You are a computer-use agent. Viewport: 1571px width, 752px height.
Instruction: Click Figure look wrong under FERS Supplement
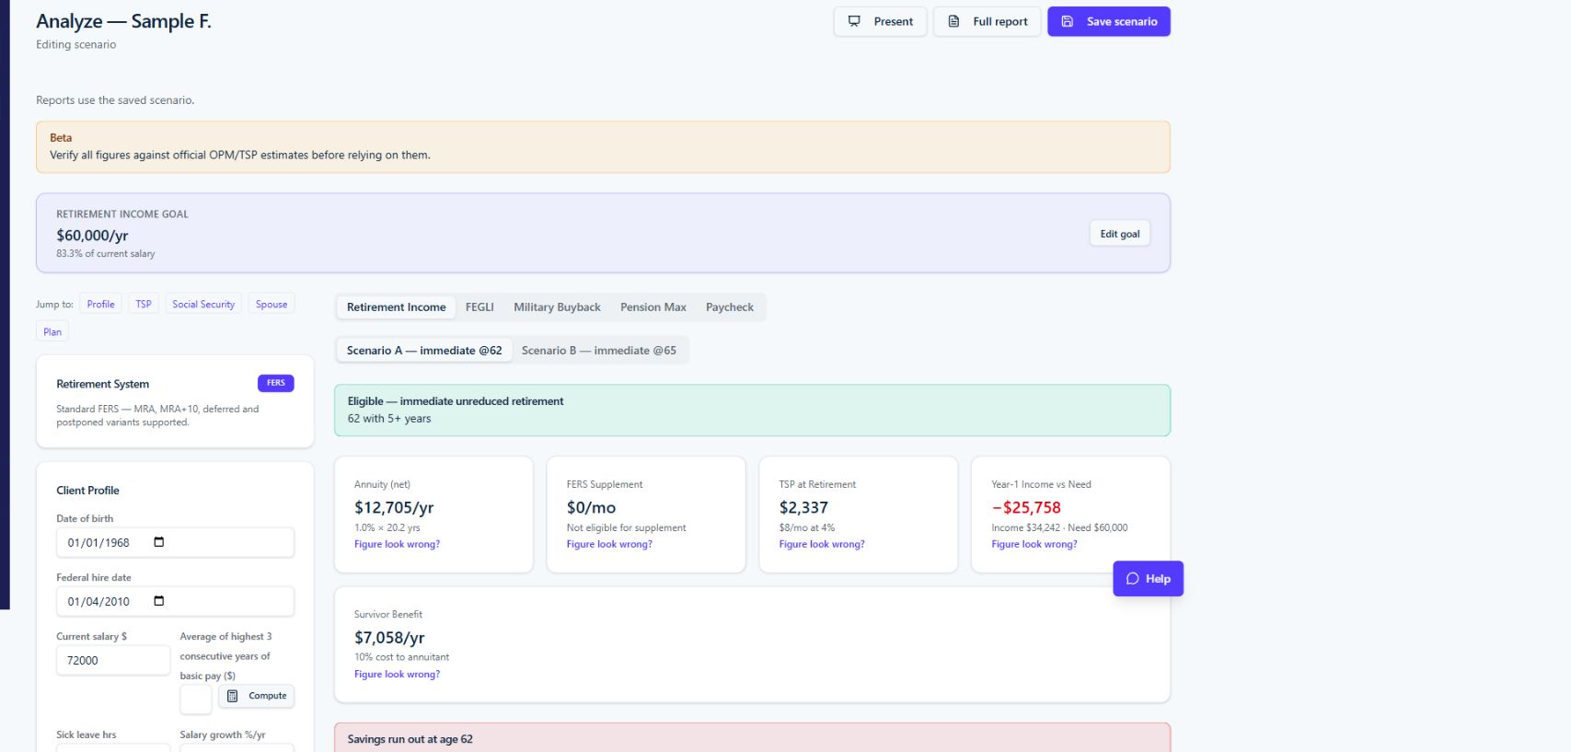[x=609, y=544]
